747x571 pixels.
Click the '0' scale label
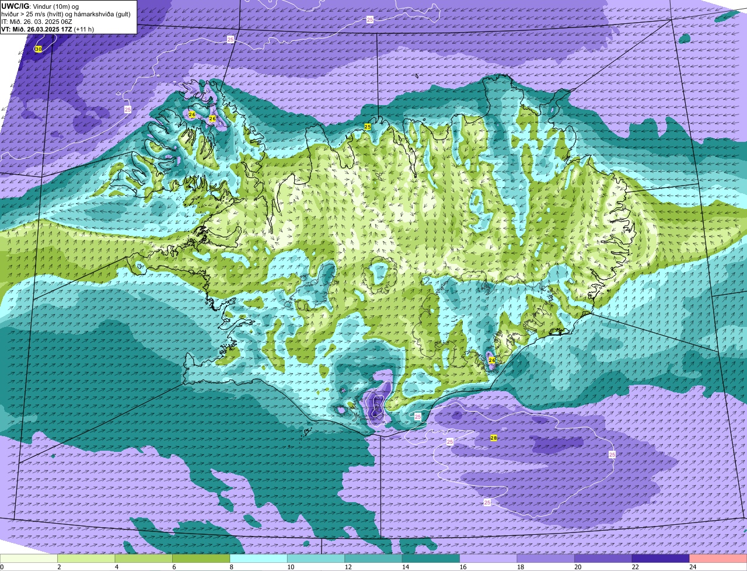pyautogui.click(x=2, y=567)
